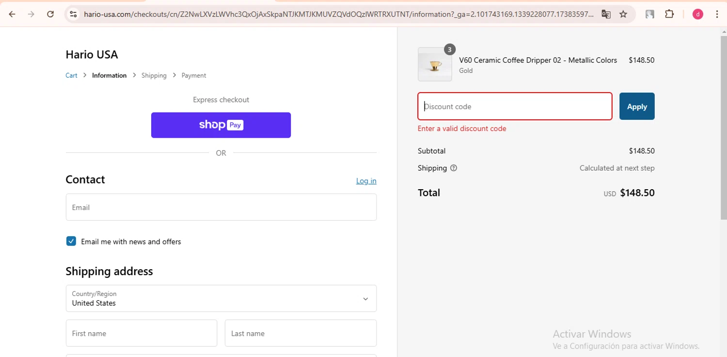Click the Enter a valid discount code error

tap(462, 129)
